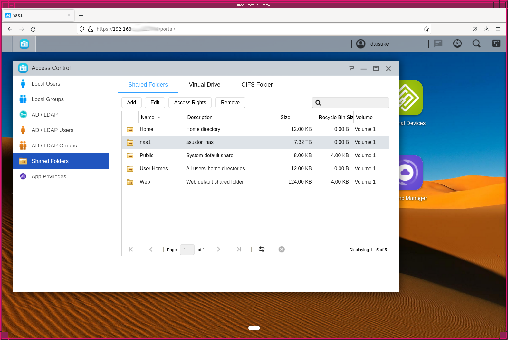Click the Access Control taskbar icon

(24, 44)
